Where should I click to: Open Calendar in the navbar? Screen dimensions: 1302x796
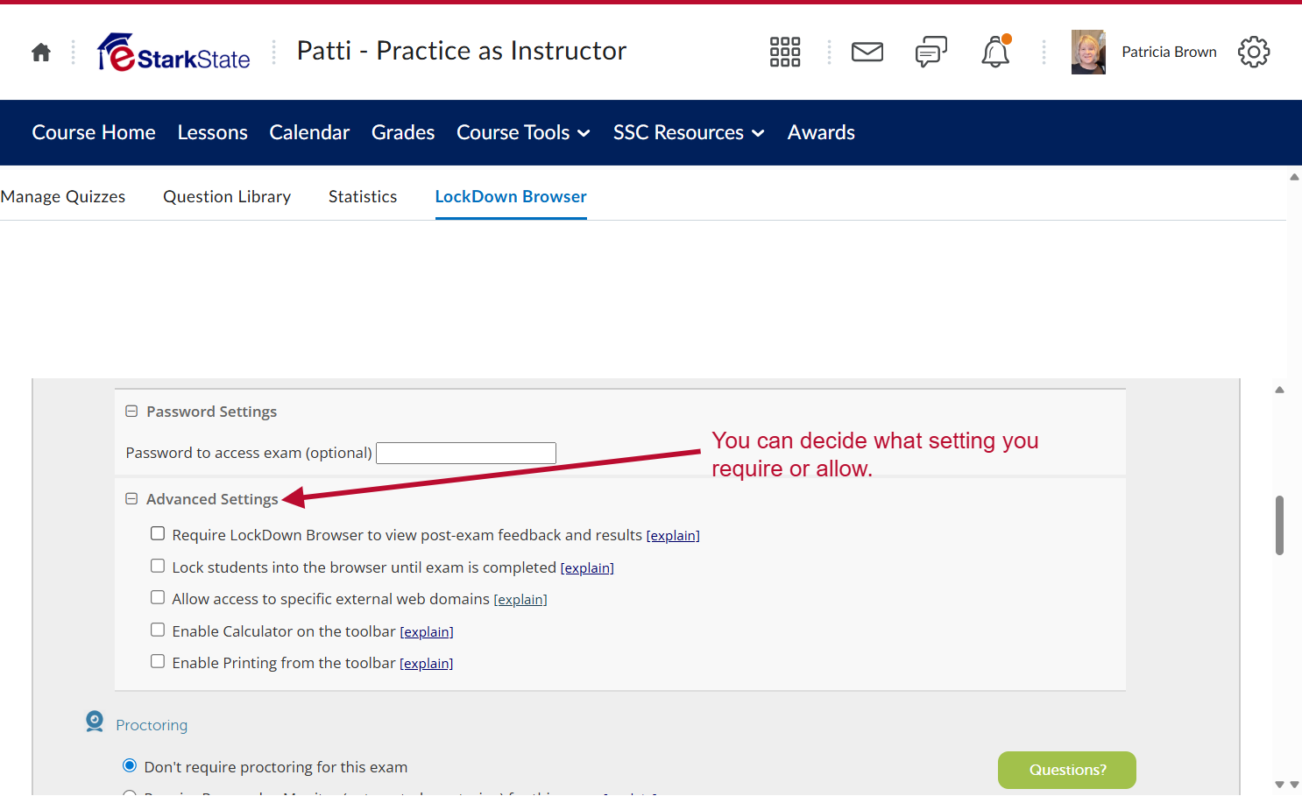click(x=309, y=132)
